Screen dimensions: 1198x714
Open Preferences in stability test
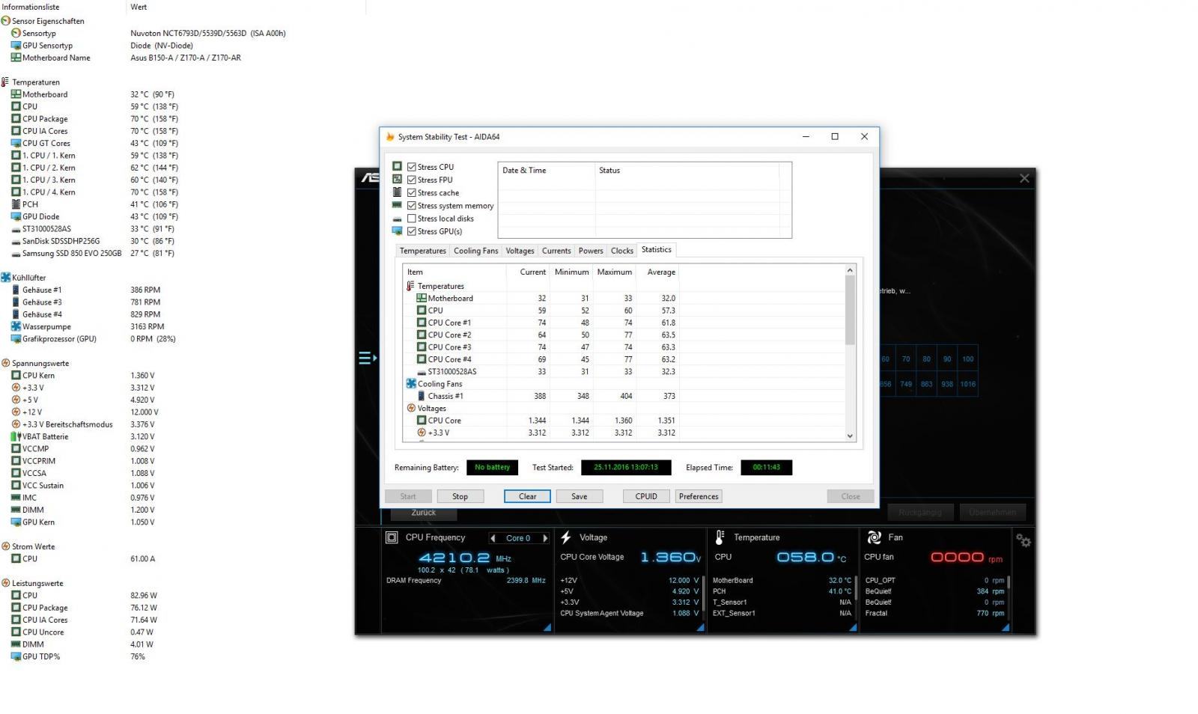[x=699, y=496]
